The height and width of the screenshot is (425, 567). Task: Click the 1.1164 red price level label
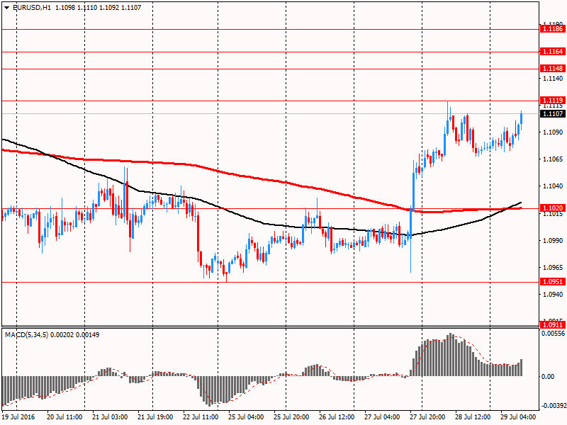552,52
